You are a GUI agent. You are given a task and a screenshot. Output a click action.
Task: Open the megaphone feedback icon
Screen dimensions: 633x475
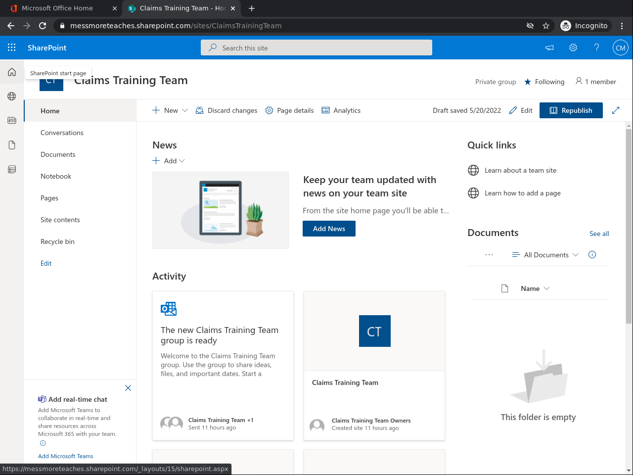(549, 47)
